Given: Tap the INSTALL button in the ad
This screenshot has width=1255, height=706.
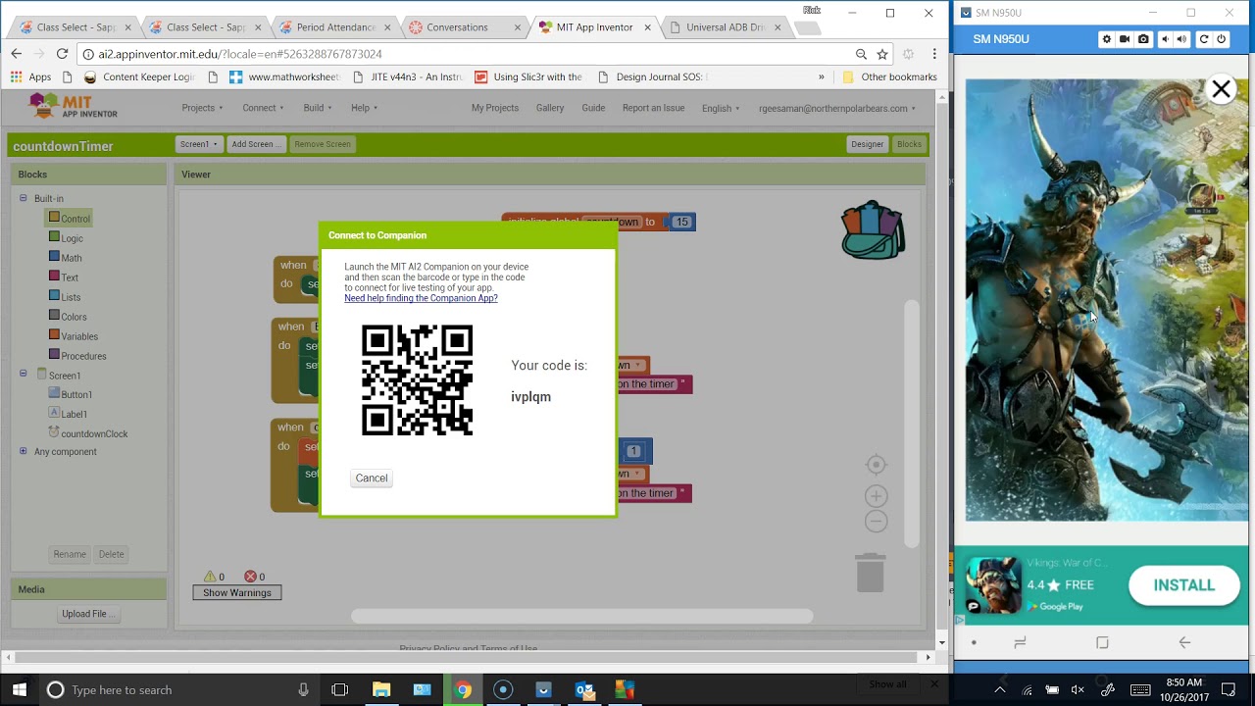Looking at the screenshot, I should click(1183, 585).
